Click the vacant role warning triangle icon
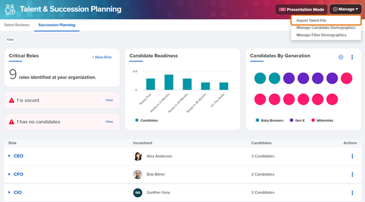This screenshot has width=365, height=202. [12, 100]
